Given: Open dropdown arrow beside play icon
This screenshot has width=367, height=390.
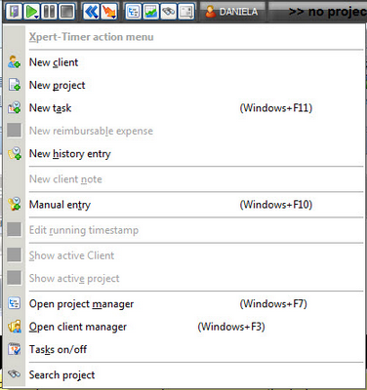Looking at the screenshot, I should (37, 17).
